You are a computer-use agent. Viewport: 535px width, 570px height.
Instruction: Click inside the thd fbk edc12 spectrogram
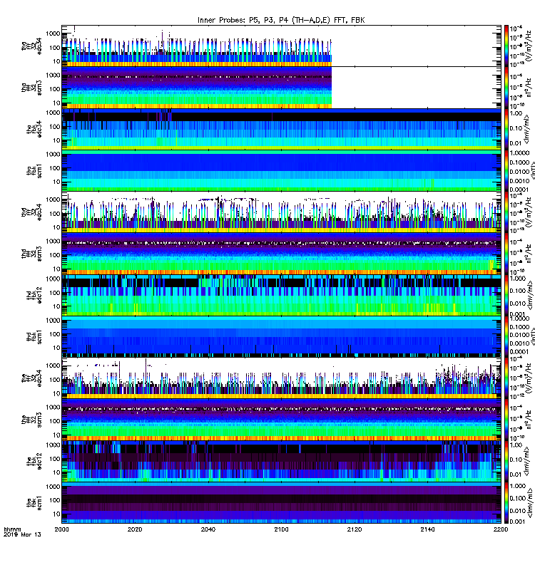click(281, 295)
